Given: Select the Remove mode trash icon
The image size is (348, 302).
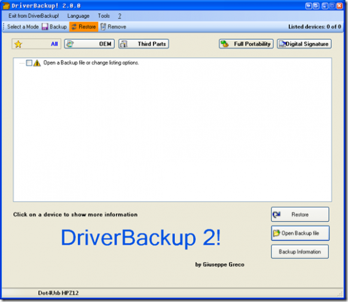Looking at the screenshot, I should 103,27.
